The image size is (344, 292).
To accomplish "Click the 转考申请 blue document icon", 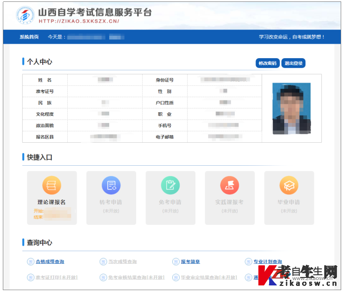I will [x=111, y=185].
